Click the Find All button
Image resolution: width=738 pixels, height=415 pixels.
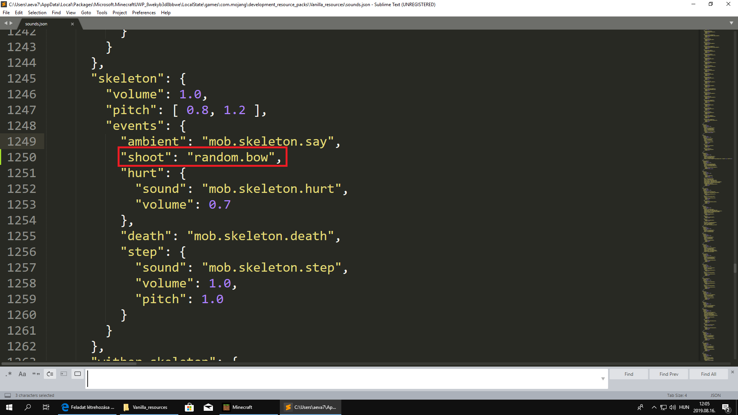click(708, 374)
